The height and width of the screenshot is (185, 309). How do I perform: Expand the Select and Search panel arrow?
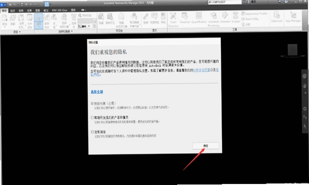tap(72, 31)
